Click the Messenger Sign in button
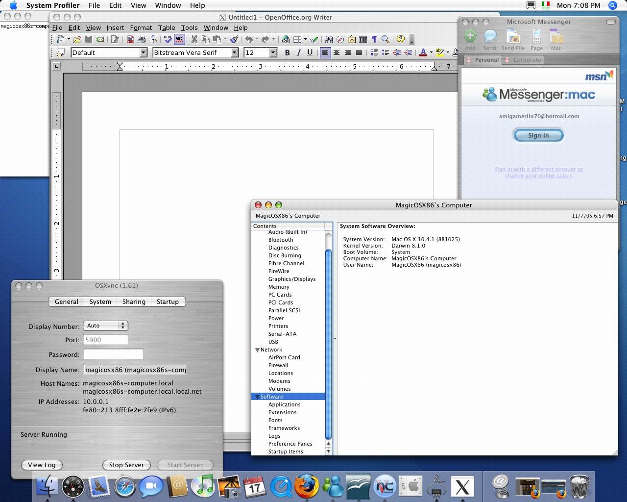627x502 pixels. click(538, 135)
